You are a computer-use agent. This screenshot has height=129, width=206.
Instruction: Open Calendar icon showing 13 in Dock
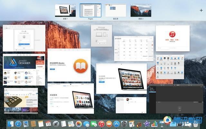[48, 124]
